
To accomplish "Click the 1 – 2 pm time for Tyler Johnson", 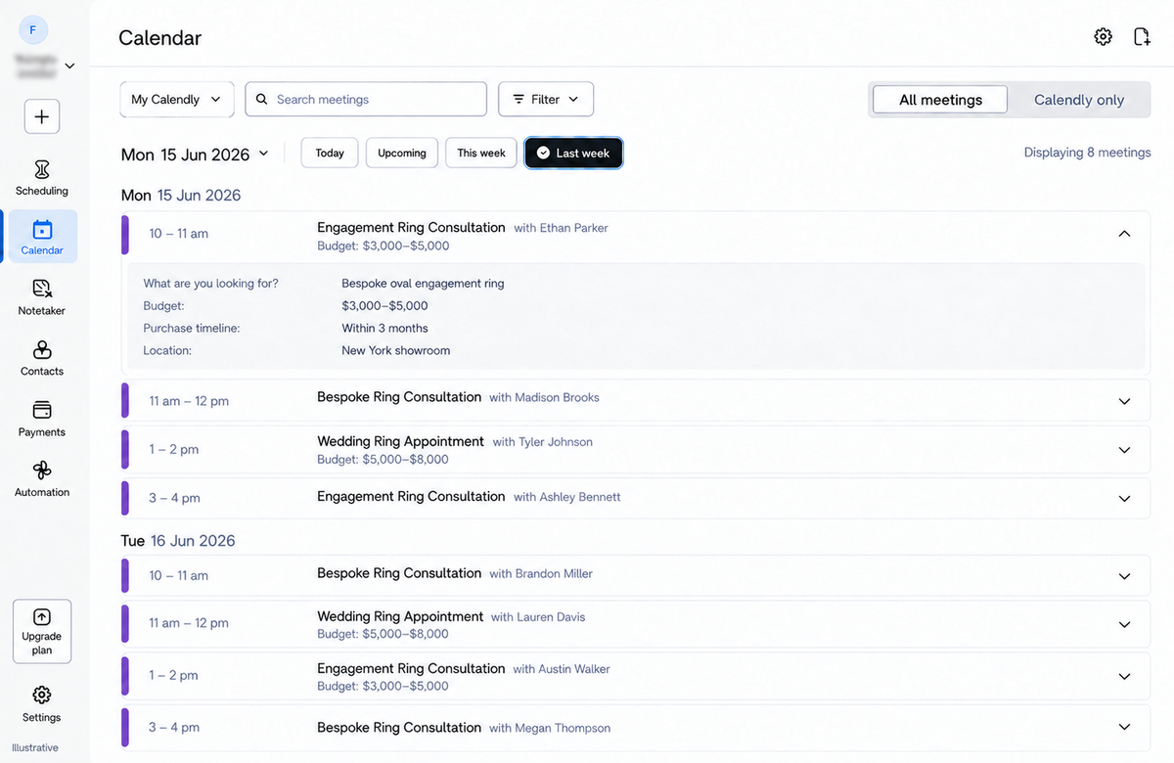I will click(x=173, y=450).
